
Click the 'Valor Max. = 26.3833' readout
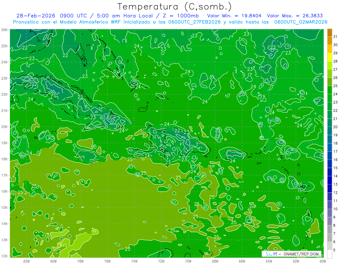[x=295, y=16]
